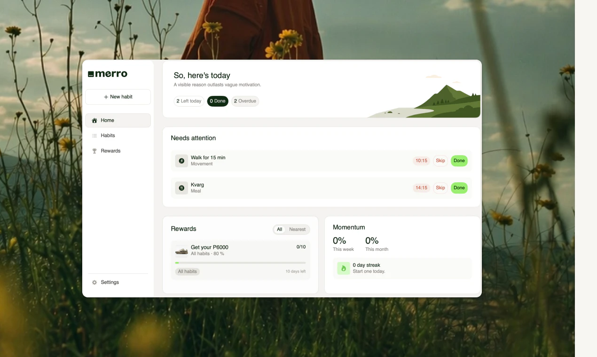Image resolution: width=597 pixels, height=357 pixels.
Task: Click the merro logo icon
Action: [90, 73]
